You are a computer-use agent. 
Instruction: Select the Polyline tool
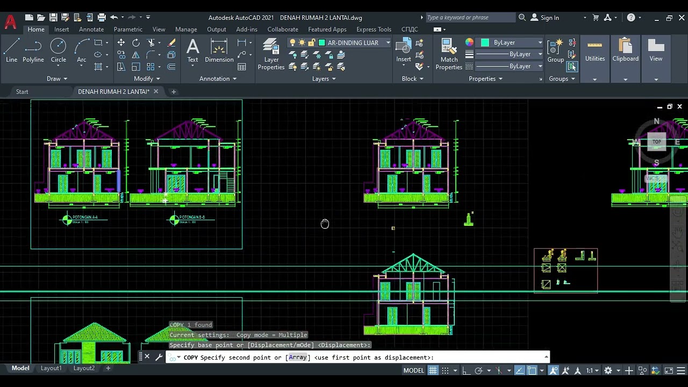click(x=33, y=51)
